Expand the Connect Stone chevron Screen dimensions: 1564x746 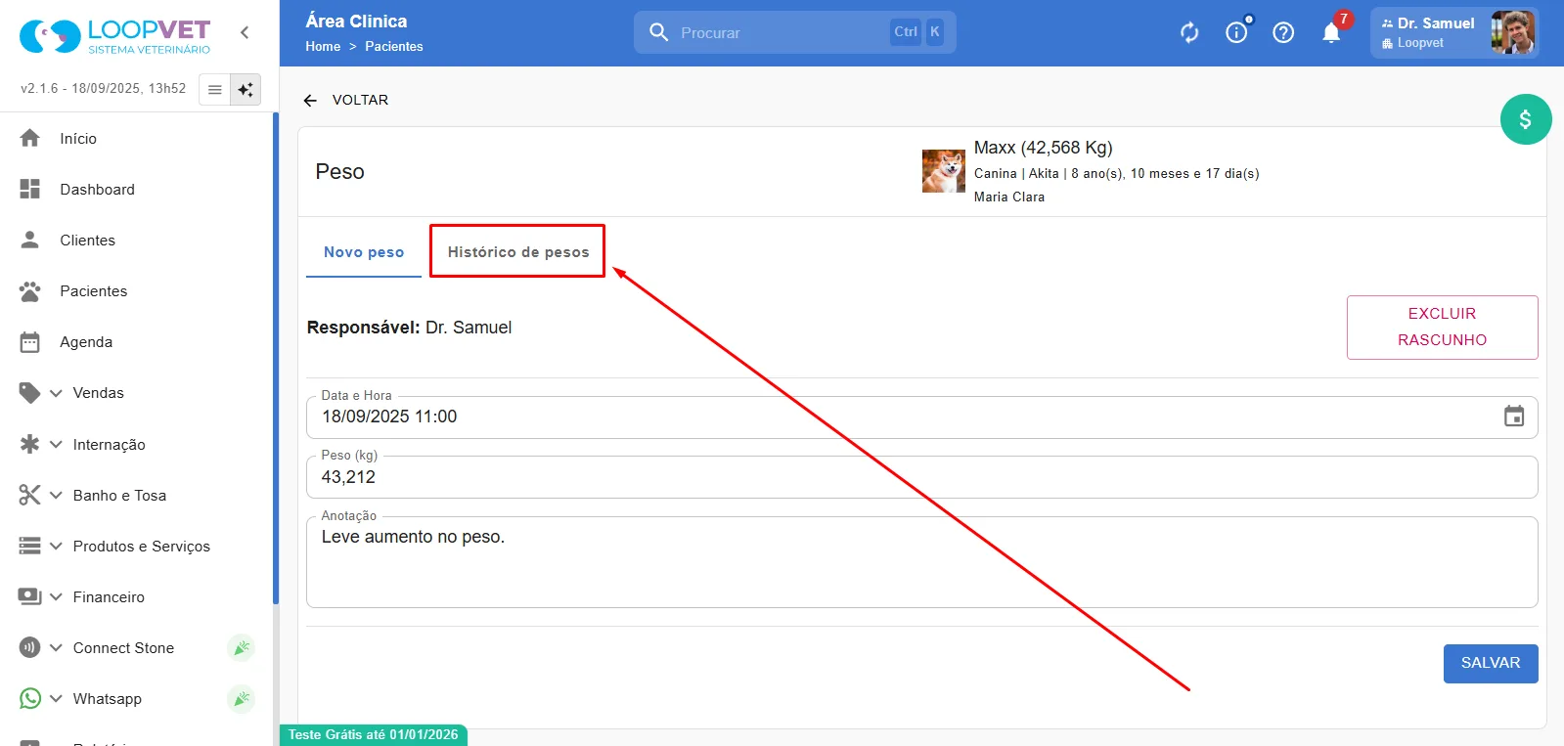point(56,647)
